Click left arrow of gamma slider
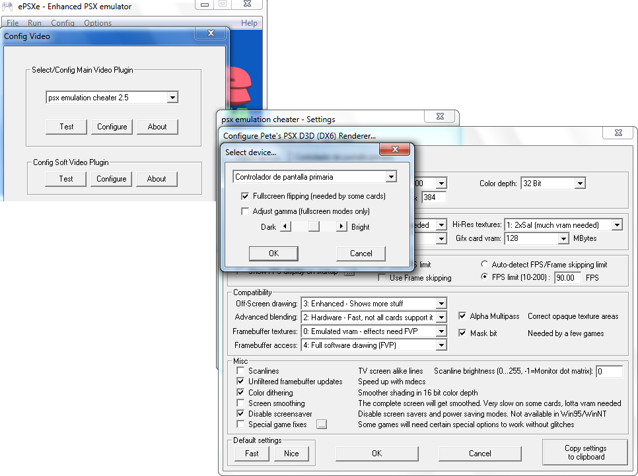The height and width of the screenshot is (476, 638). [285, 226]
